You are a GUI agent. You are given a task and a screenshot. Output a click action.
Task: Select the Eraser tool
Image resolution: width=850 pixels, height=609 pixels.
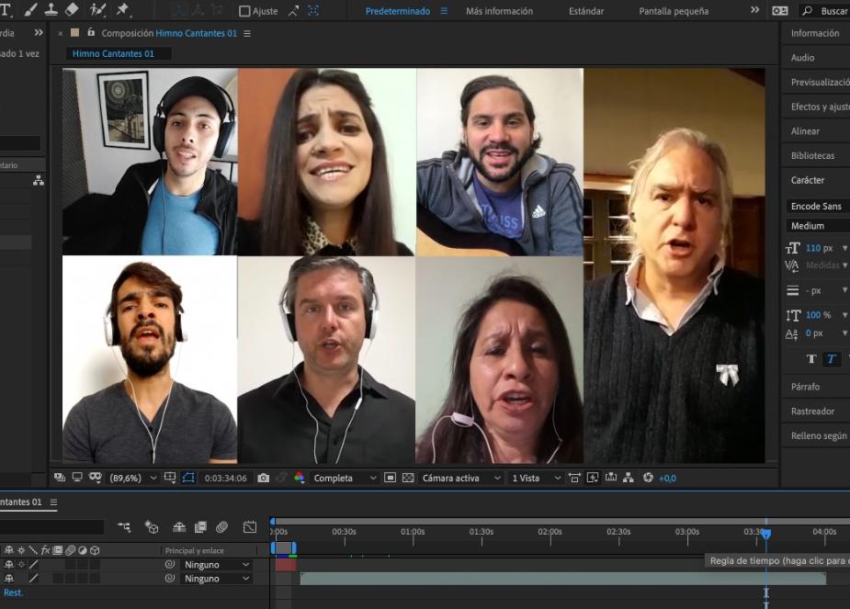point(73,10)
